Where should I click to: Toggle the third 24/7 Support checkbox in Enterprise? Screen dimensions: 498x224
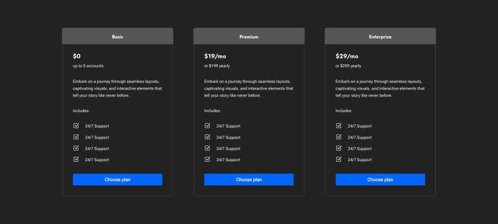pyautogui.click(x=339, y=148)
